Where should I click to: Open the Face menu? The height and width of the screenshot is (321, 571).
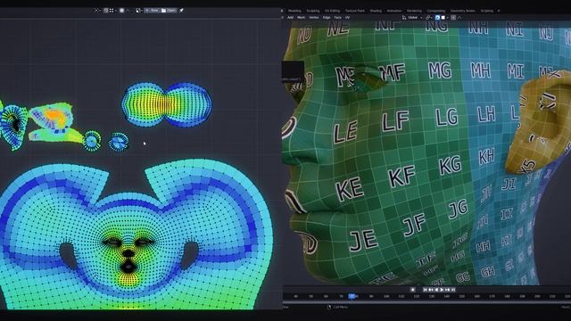(338, 18)
